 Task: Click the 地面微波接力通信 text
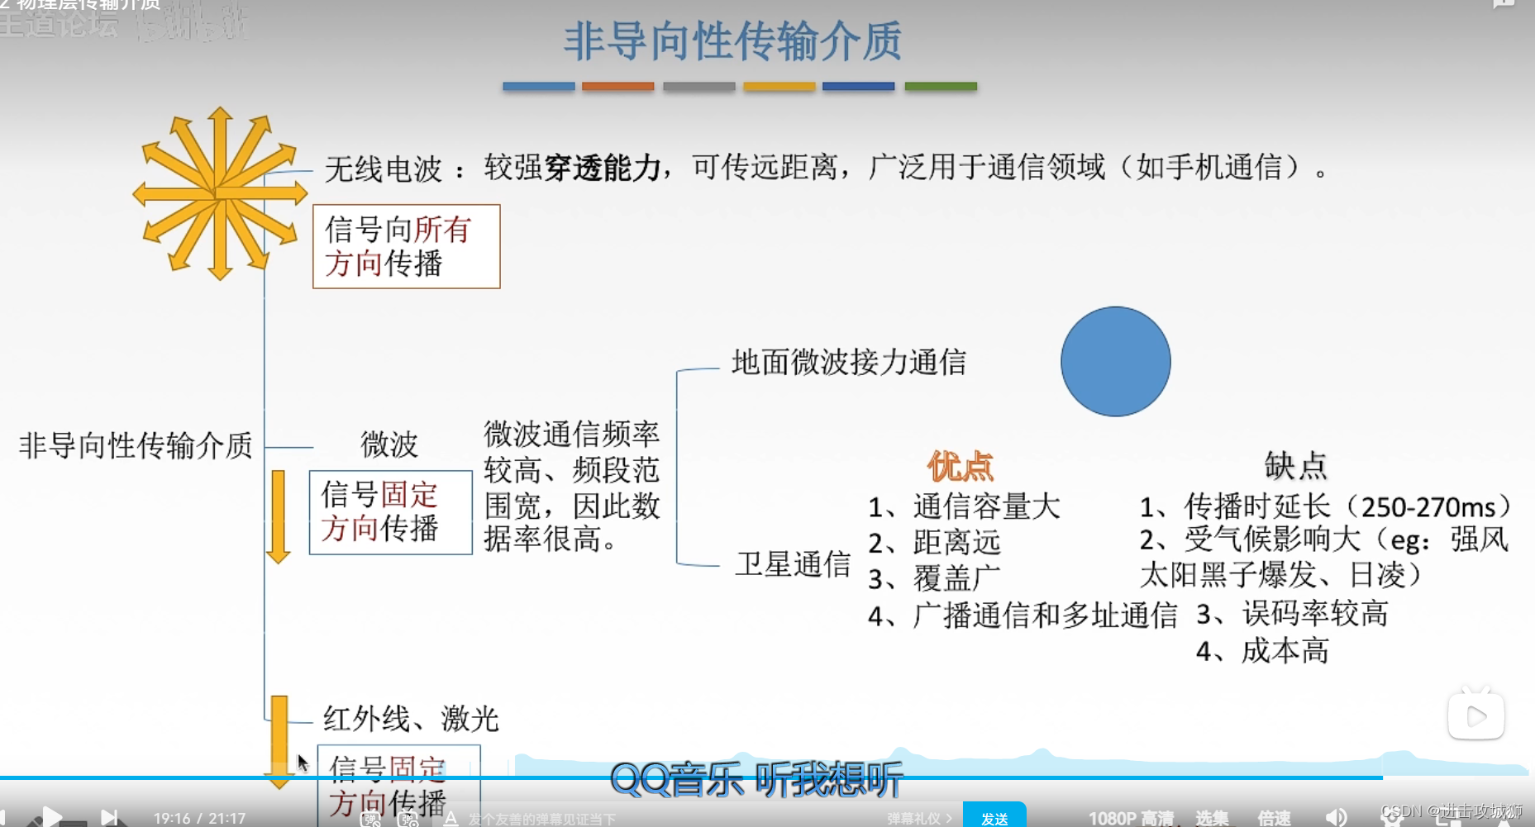click(x=849, y=362)
